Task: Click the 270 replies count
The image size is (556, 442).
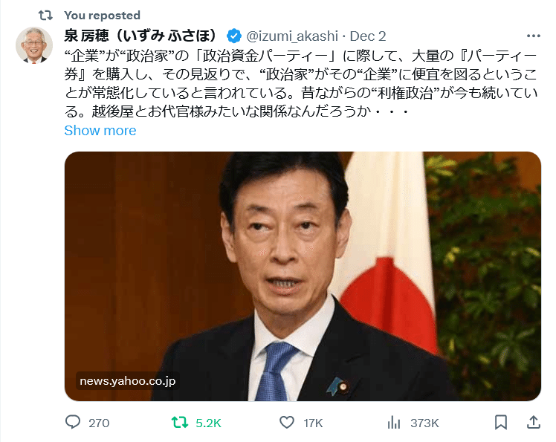Action: pyautogui.click(x=99, y=423)
